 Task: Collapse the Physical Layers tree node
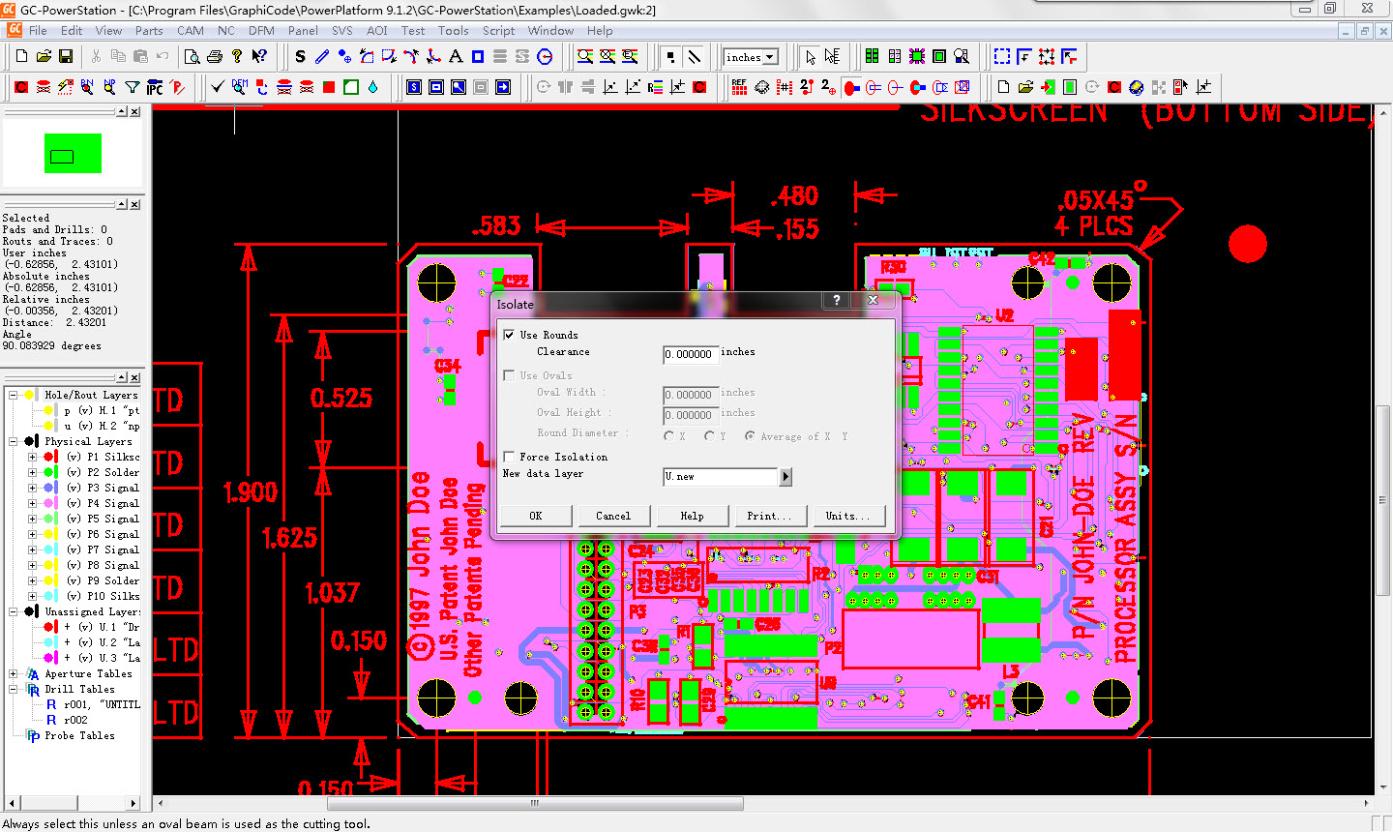click(x=14, y=441)
